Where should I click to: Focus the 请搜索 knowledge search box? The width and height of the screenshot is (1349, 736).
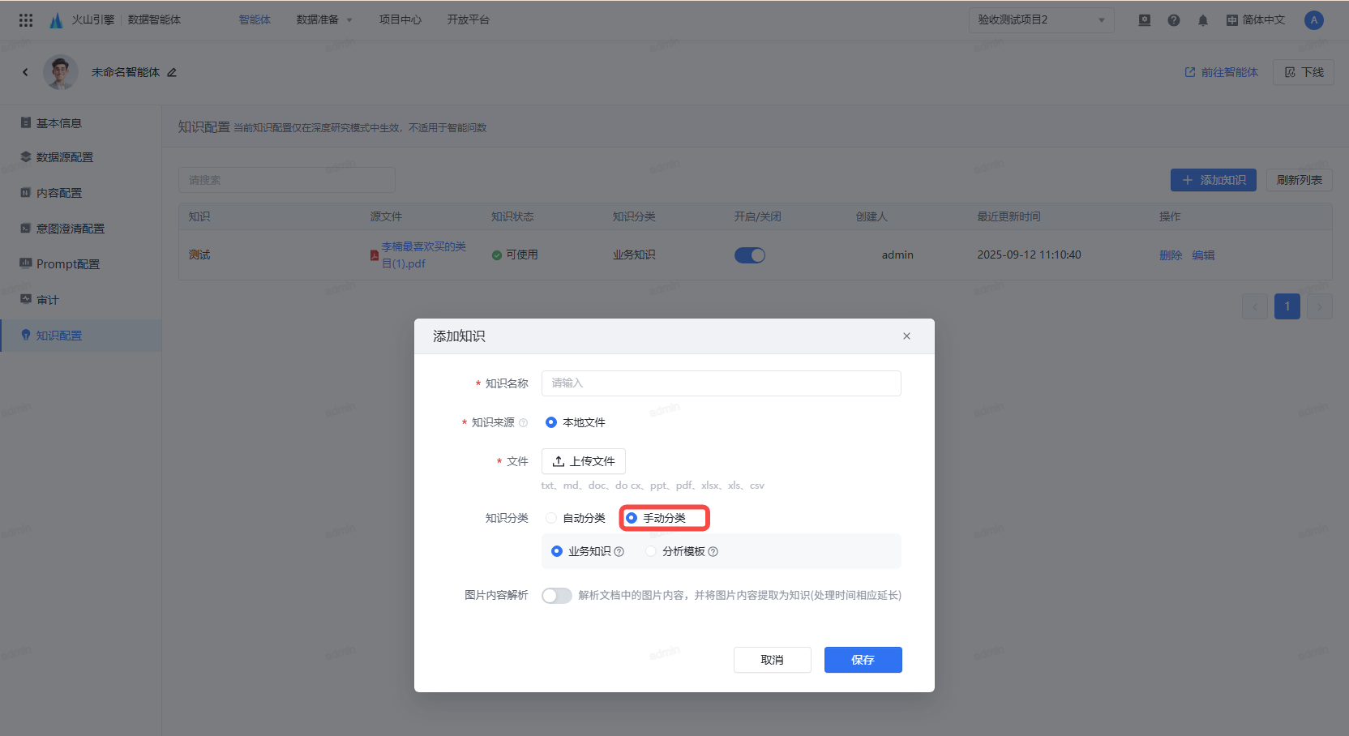[287, 180]
